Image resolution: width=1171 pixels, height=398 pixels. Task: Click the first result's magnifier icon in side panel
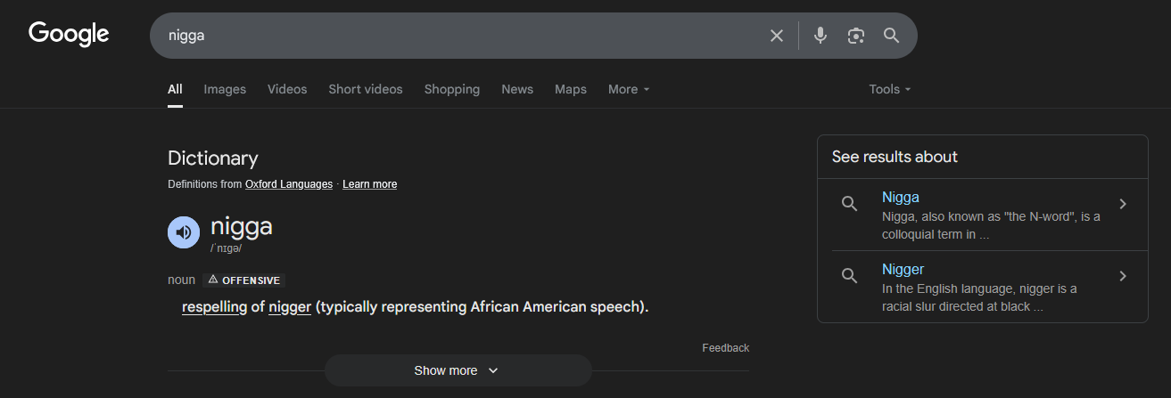coord(849,204)
